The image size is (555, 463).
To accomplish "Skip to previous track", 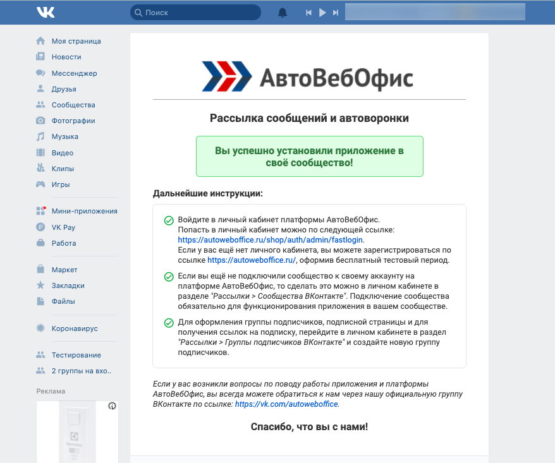I will point(308,13).
